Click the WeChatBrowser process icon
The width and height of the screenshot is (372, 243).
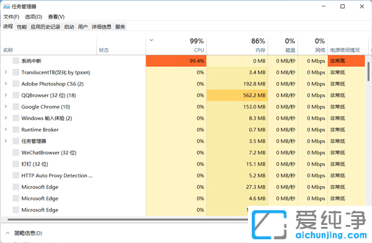(x=16, y=152)
